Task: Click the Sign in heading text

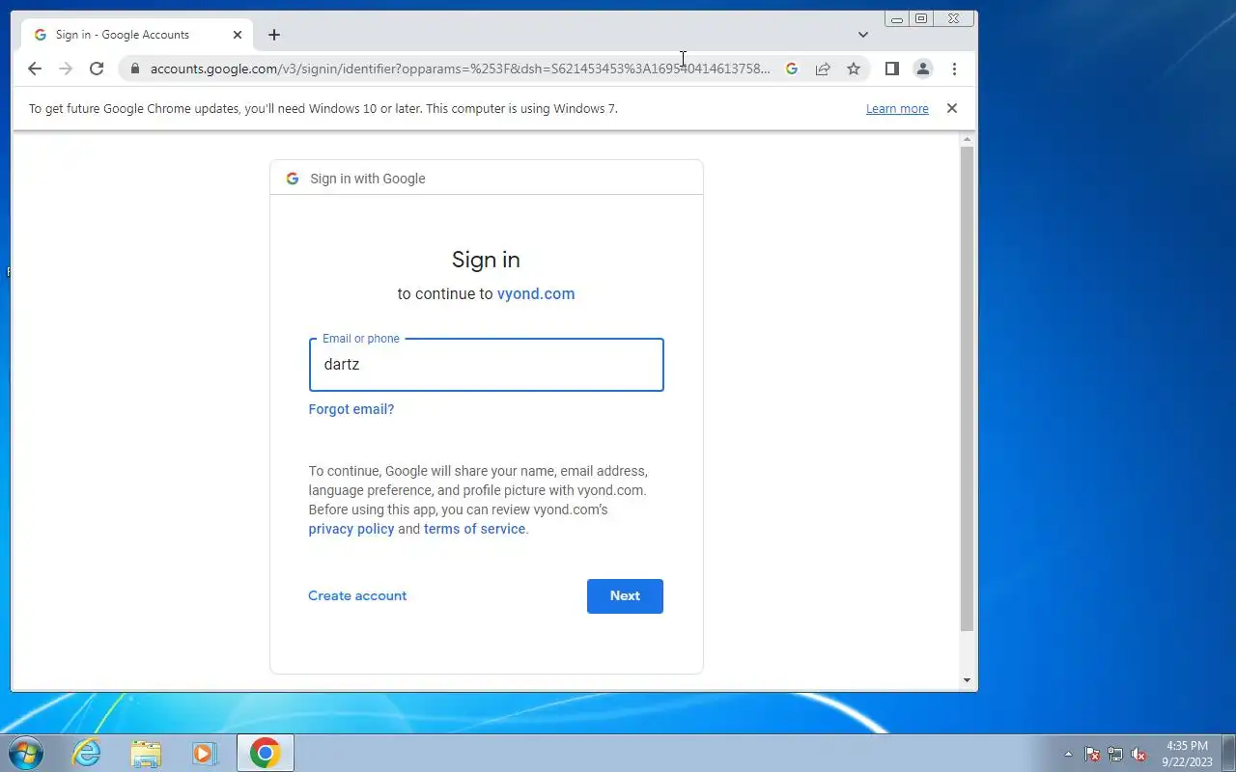Action: pos(486,260)
